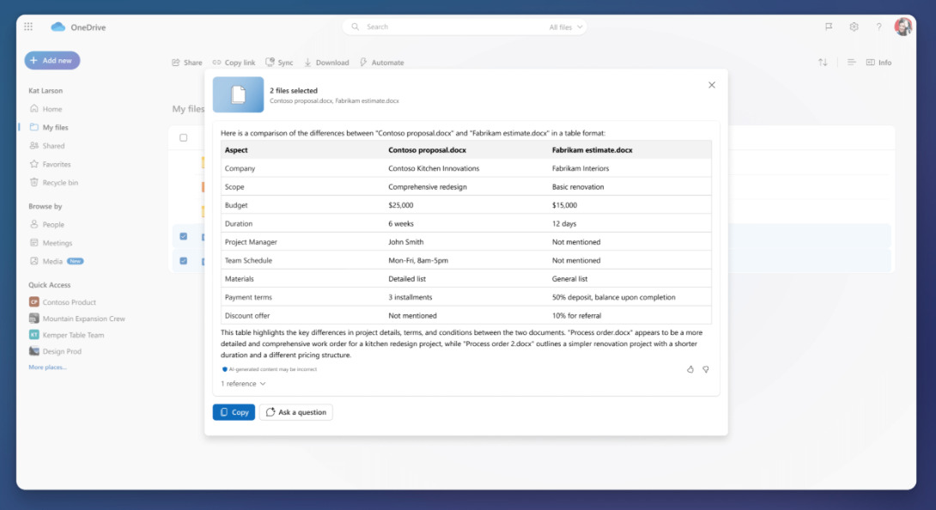This screenshot has height=510, width=936.
Task: Click the Payment terms row label
Action: [247, 297]
